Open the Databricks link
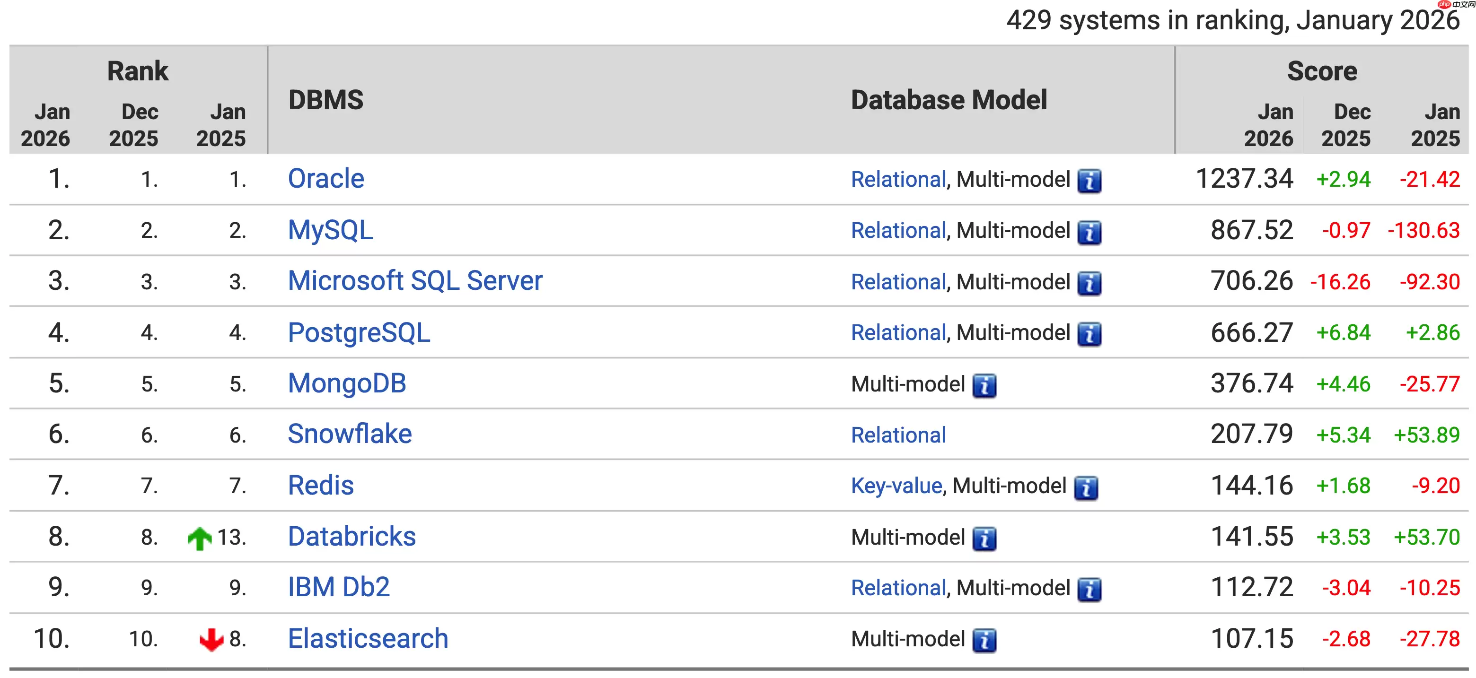The image size is (1476, 678). point(351,537)
